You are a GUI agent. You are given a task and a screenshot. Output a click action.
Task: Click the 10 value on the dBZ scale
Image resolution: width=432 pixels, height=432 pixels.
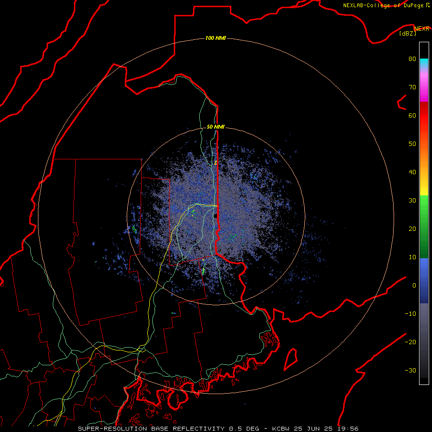click(412, 257)
